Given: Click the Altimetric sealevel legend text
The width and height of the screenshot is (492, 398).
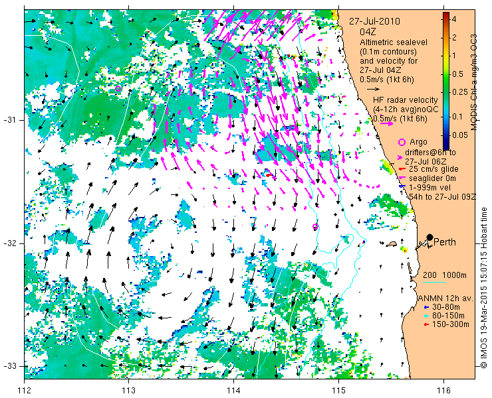Looking at the screenshot, I should tap(394, 42).
